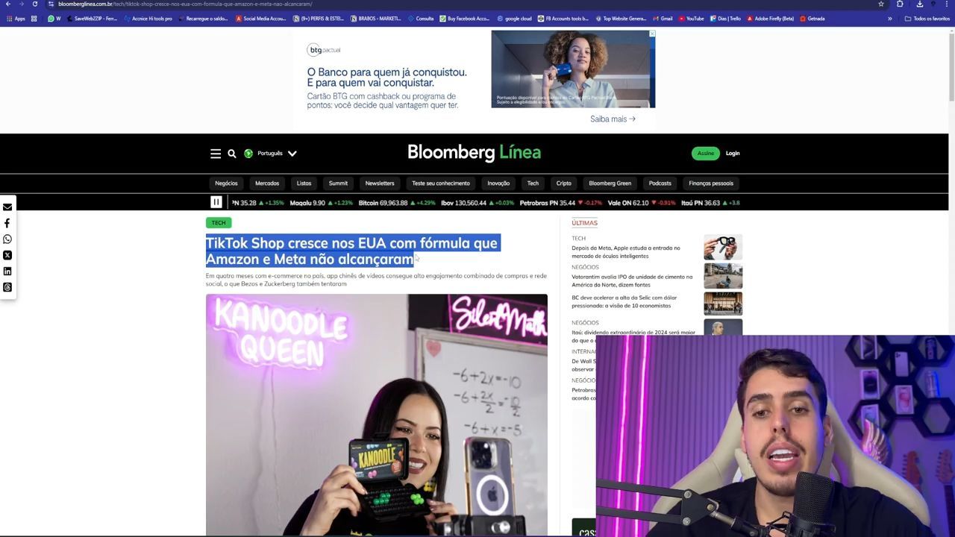Open the 'google cloud' bookmark
The width and height of the screenshot is (955, 537).
[x=514, y=19]
